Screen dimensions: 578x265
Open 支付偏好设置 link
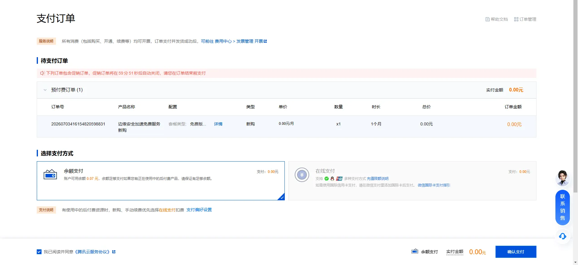point(199,210)
